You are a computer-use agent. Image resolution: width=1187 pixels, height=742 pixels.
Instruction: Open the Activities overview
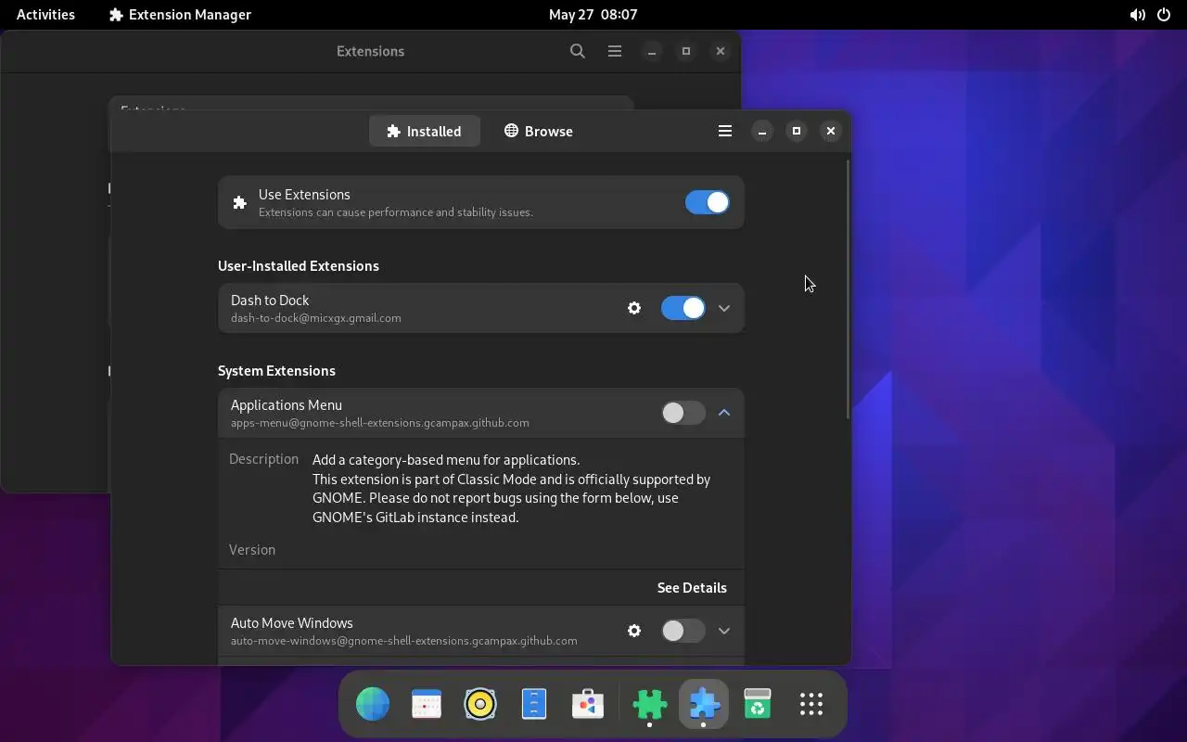tap(45, 14)
